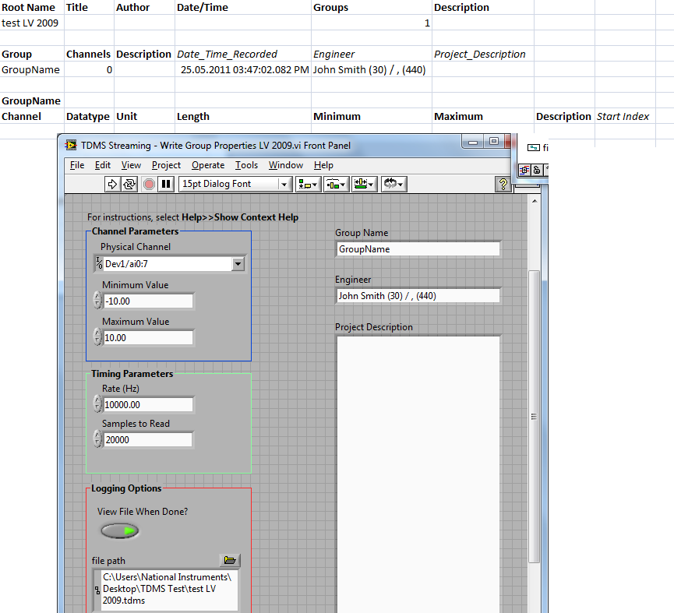Screen dimensions: 674x613
Task: Click the Run arrow button
Action: point(112,185)
